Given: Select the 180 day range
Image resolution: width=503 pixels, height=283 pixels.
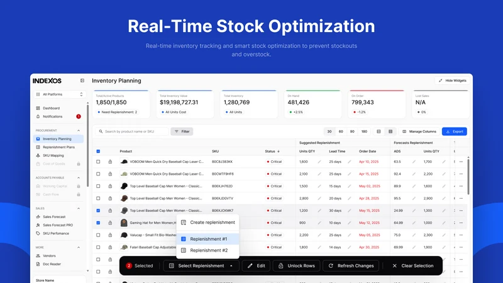Looking at the screenshot, I should [364, 131].
